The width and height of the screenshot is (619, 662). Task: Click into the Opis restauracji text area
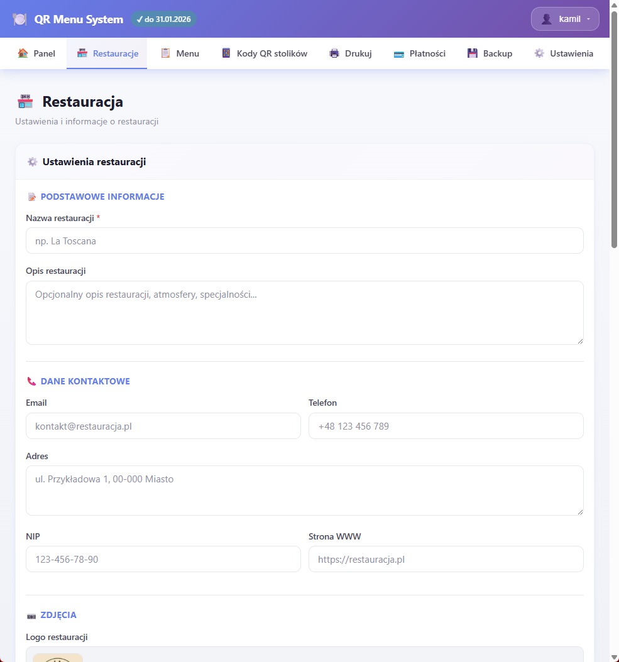point(304,312)
